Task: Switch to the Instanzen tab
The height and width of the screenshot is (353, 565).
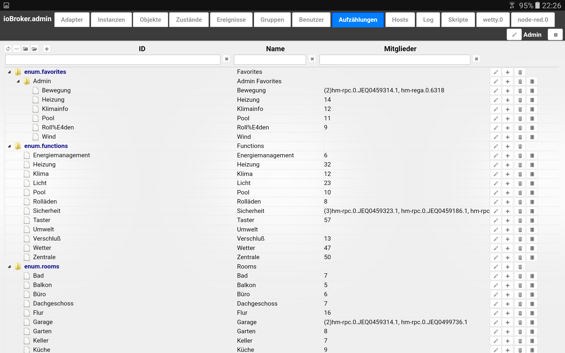Action: (111, 20)
